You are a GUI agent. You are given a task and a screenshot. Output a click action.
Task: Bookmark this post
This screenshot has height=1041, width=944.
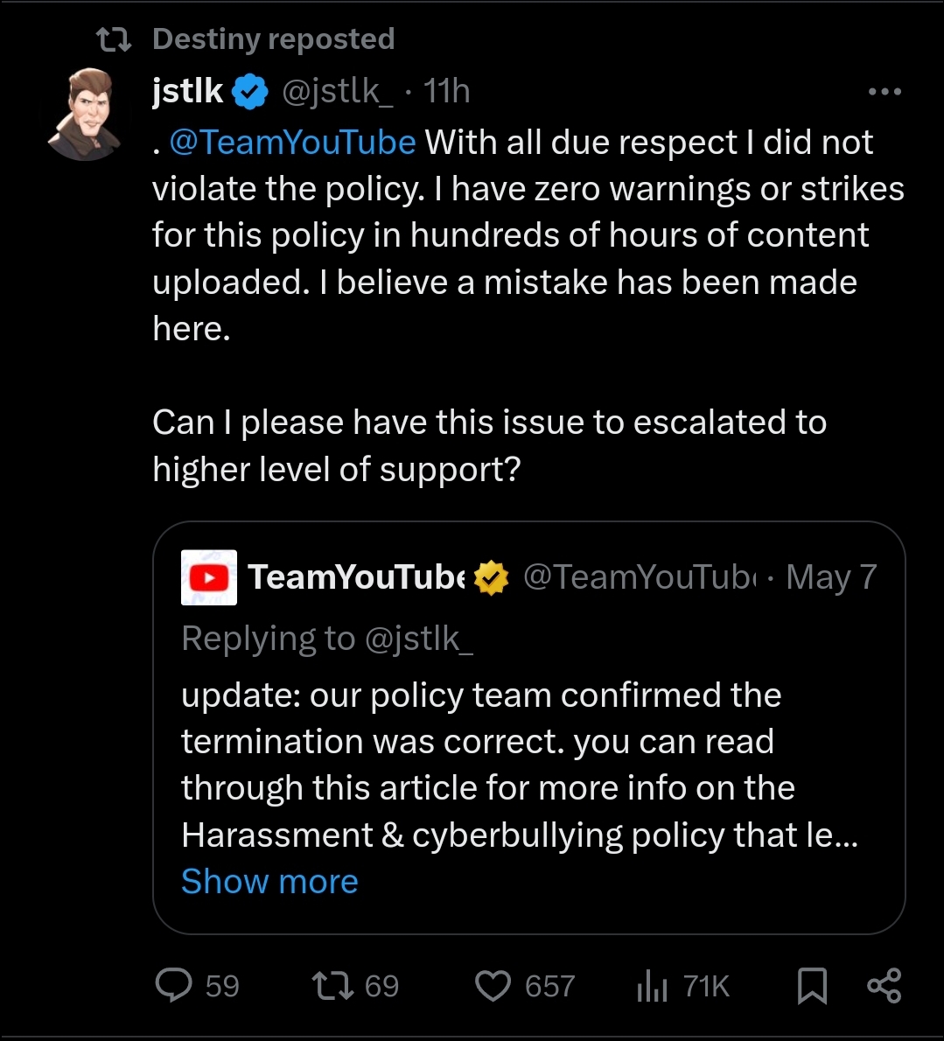(x=812, y=986)
